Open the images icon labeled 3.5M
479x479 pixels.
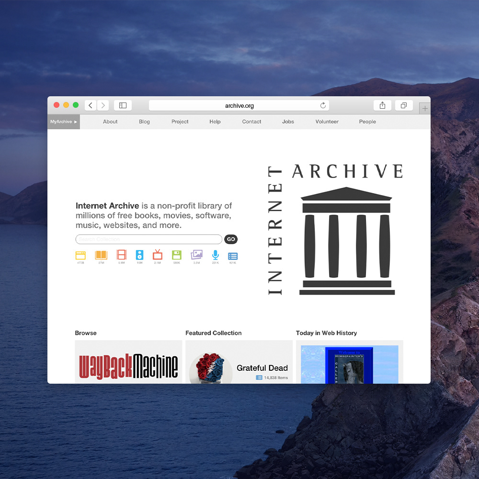(x=197, y=254)
